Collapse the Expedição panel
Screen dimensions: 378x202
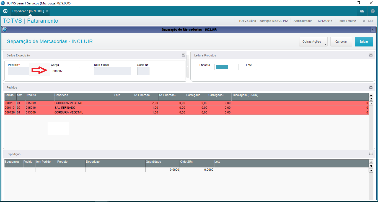coord(371,154)
